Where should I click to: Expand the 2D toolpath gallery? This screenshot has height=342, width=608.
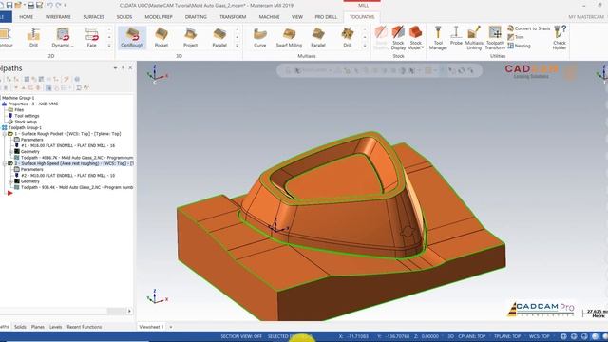tap(109, 46)
